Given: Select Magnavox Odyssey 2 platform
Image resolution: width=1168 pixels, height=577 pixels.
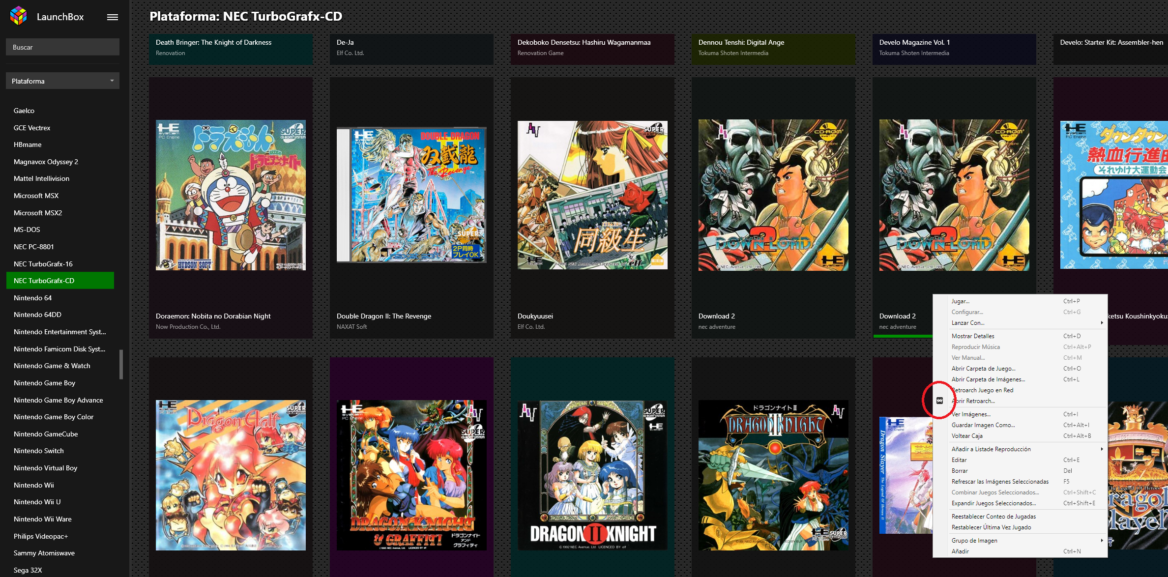Looking at the screenshot, I should 60,162.
